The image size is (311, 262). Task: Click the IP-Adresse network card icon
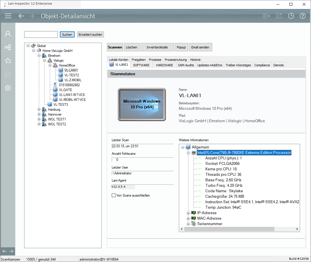(194, 213)
